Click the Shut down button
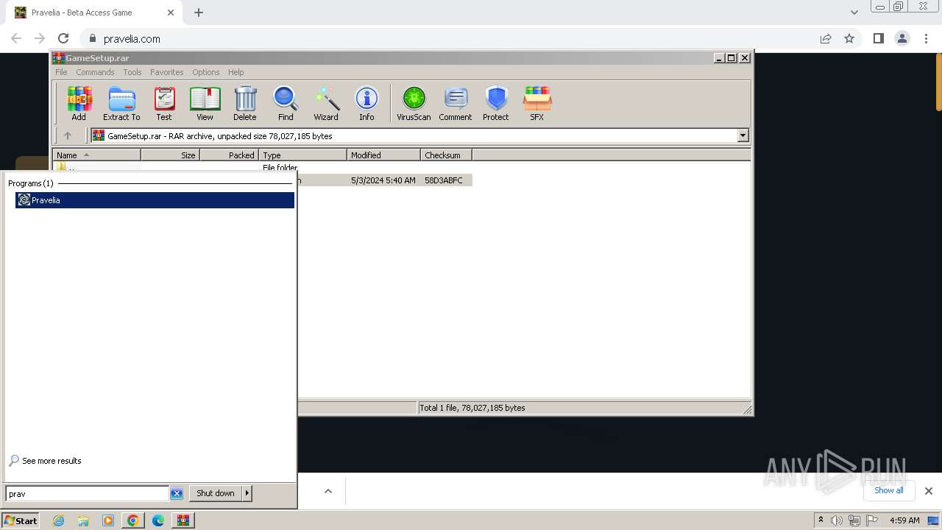The width and height of the screenshot is (942, 530). pos(216,493)
